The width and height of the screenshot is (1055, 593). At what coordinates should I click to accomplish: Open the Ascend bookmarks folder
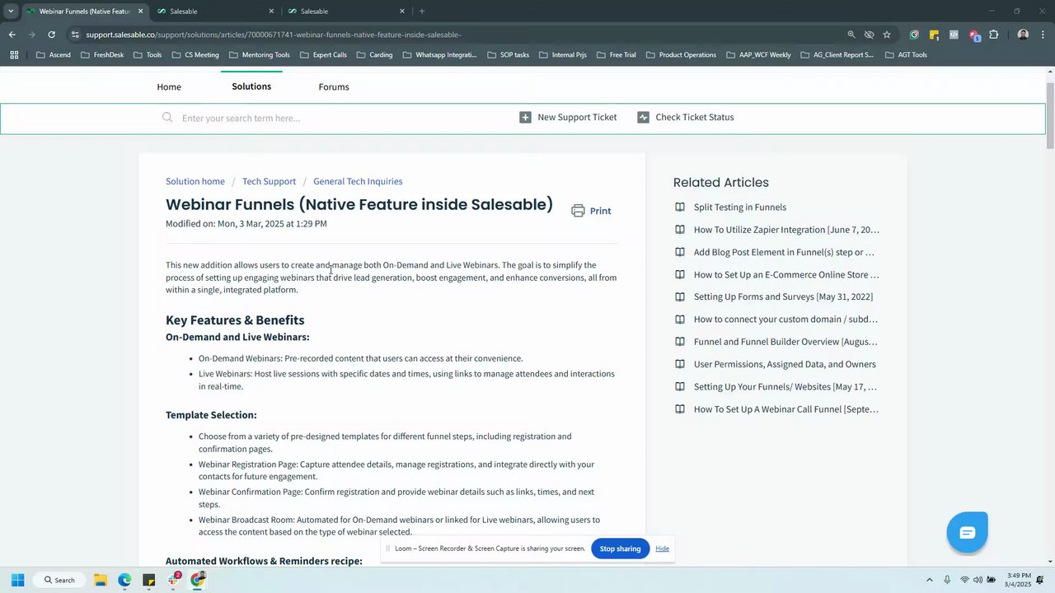[54, 55]
